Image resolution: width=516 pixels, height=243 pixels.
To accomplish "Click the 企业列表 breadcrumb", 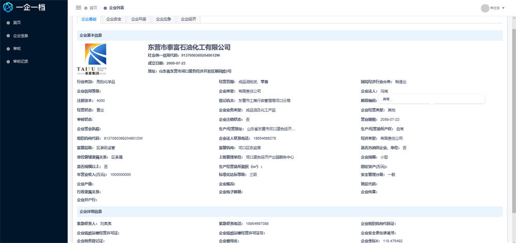I will [117, 8].
